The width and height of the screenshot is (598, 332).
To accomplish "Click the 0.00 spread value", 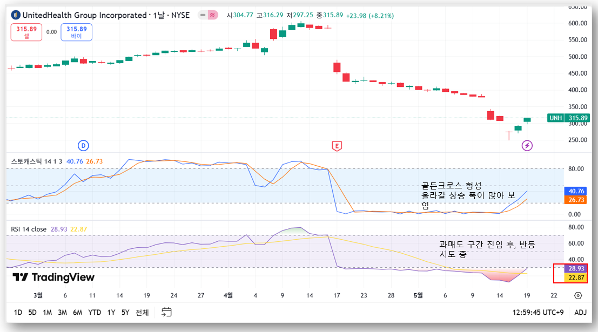I will (x=51, y=32).
